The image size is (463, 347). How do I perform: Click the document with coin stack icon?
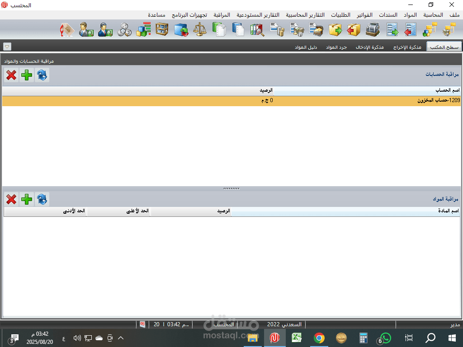277,30
